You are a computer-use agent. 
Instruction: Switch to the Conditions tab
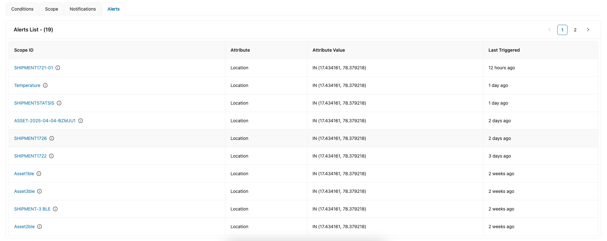coord(22,9)
